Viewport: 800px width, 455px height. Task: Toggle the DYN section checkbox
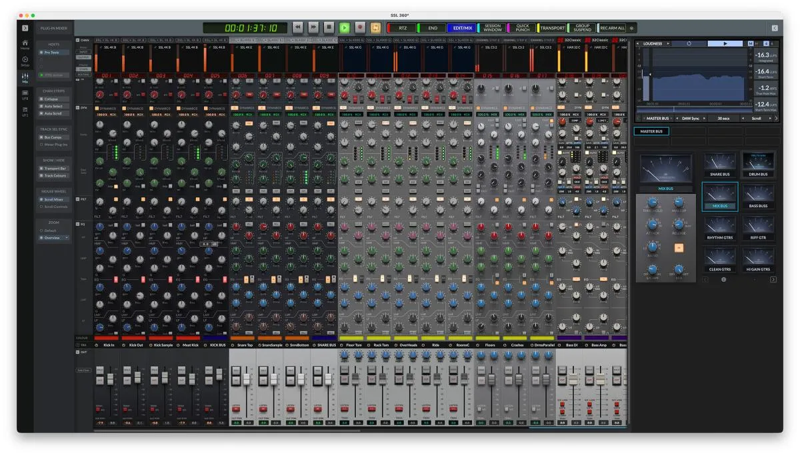[77, 107]
